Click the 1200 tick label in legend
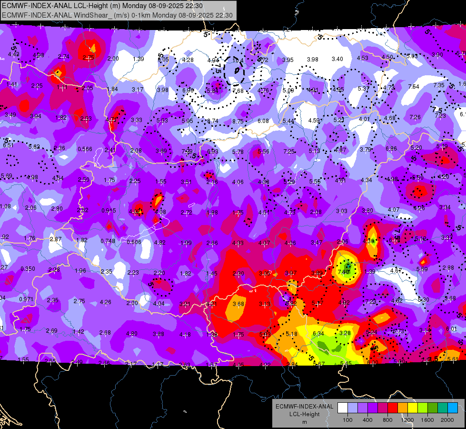Screen dimensions: 466x429 [x=407, y=420]
